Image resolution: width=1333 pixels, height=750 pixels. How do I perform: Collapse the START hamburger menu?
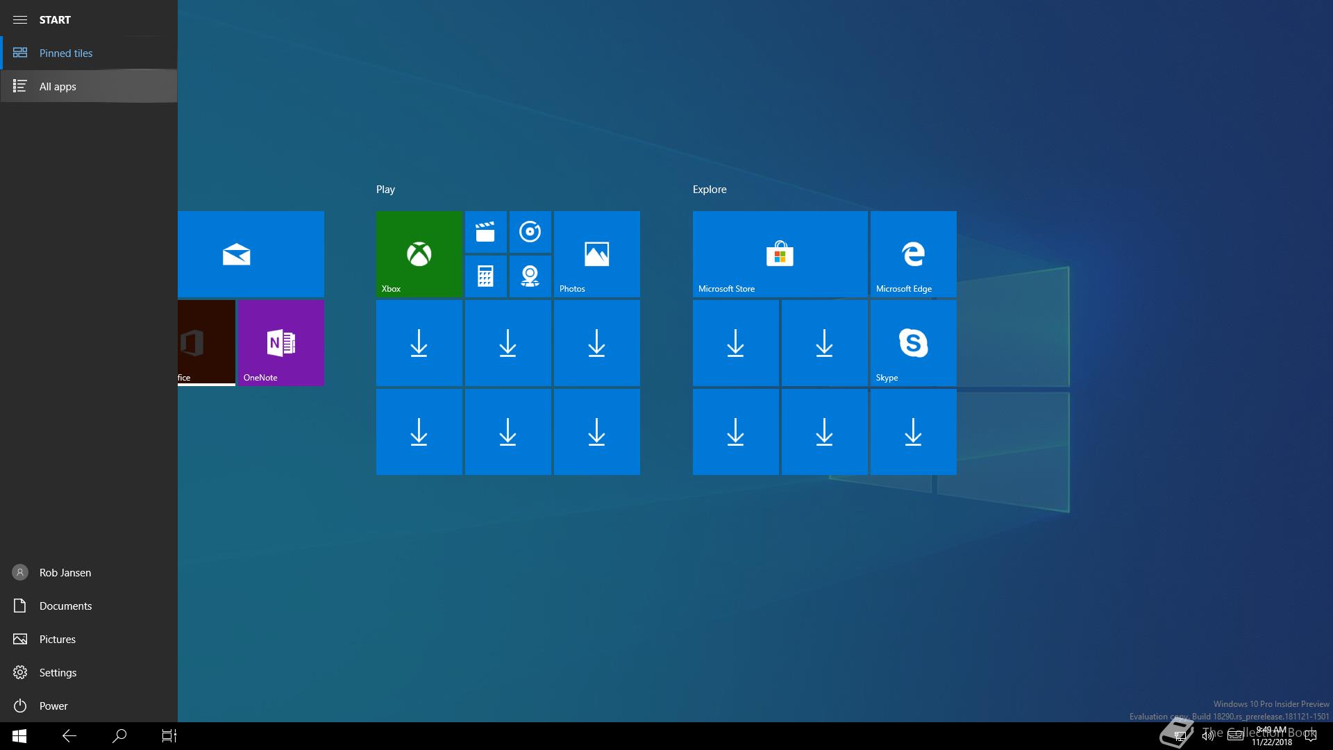point(20,19)
